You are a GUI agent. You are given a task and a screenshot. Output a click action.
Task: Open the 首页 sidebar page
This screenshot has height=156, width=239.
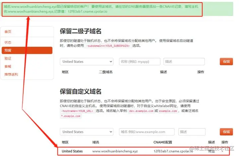point(8,31)
